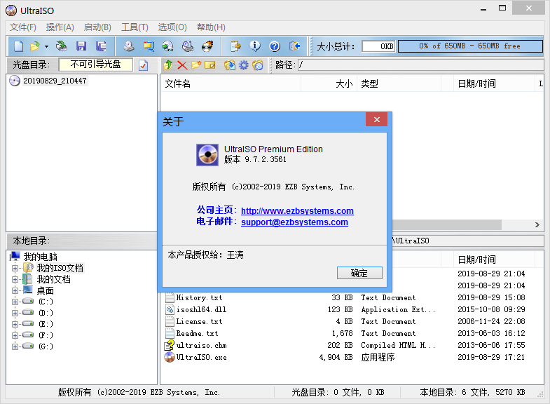Click the Convert image format icon

pyautogui.click(x=149, y=46)
